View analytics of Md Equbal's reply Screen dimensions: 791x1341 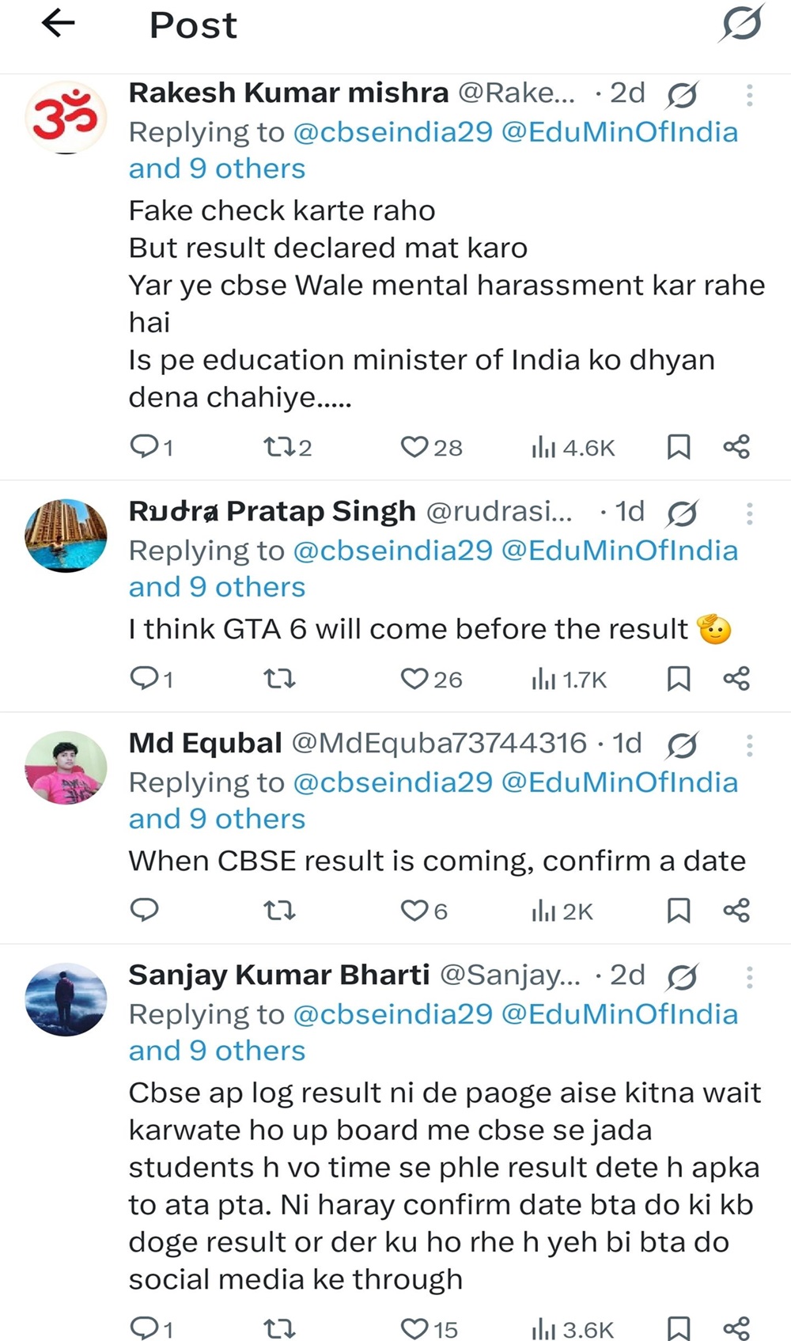[562, 911]
